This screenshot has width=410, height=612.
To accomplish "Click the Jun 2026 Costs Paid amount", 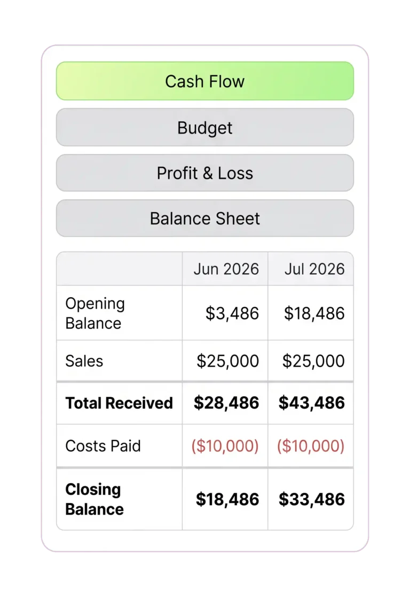I will coord(225,446).
